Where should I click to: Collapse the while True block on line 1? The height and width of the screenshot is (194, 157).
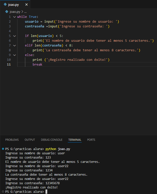14,17
